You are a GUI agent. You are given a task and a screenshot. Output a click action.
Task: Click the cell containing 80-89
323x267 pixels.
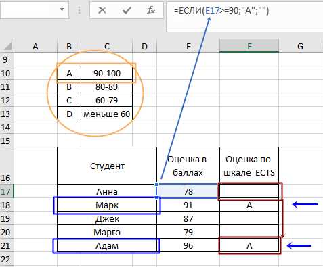click(x=107, y=87)
